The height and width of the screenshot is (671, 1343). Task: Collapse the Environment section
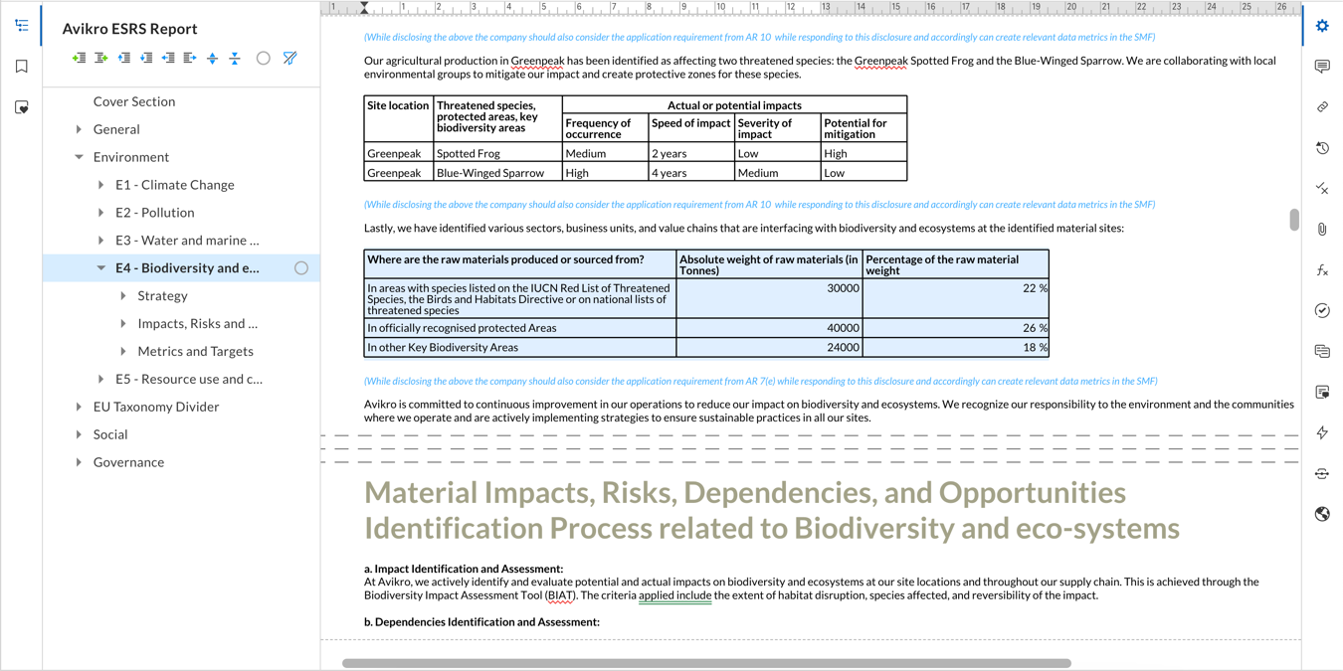[79, 156]
